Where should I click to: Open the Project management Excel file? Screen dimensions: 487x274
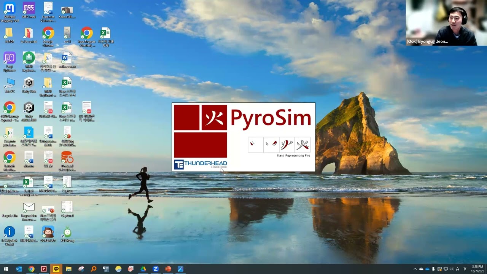[29, 186]
